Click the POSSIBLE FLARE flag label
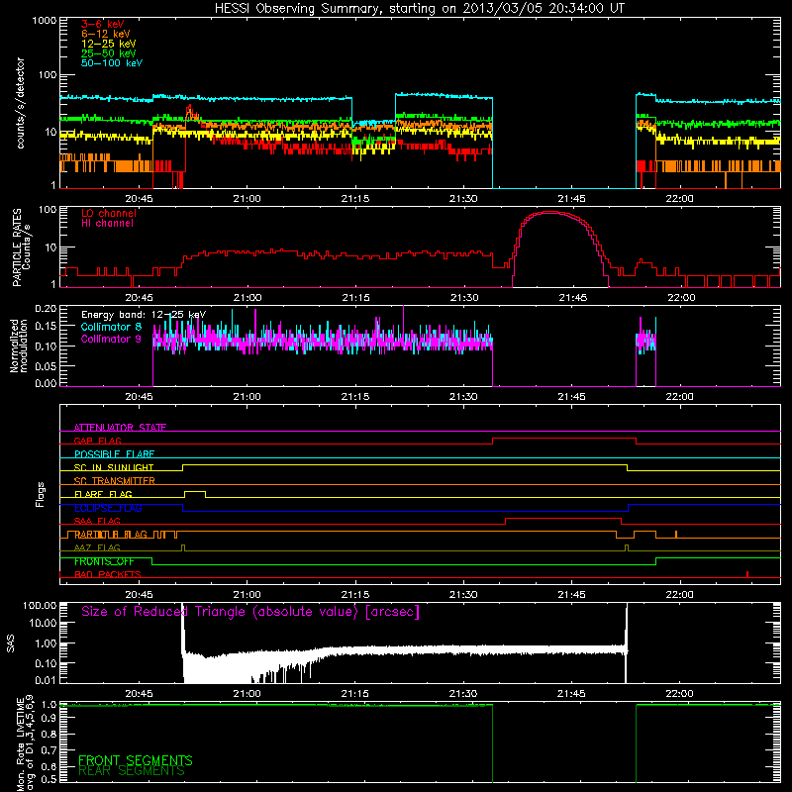The height and width of the screenshot is (792, 792). pyautogui.click(x=114, y=454)
